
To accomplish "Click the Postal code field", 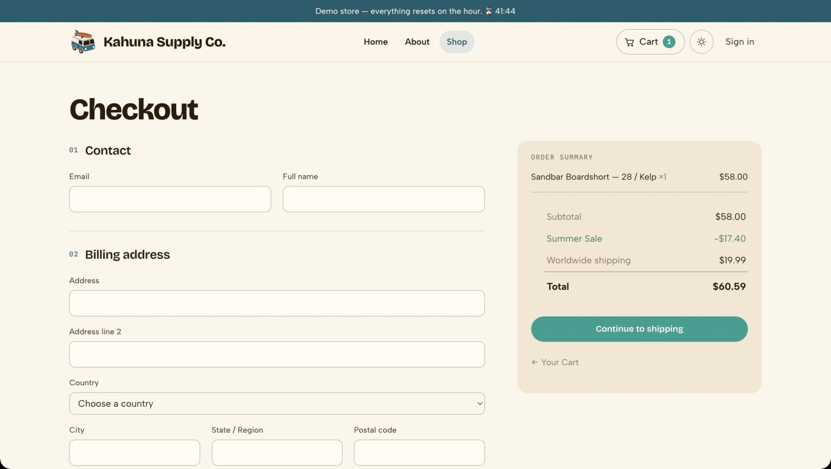I will click(x=420, y=453).
